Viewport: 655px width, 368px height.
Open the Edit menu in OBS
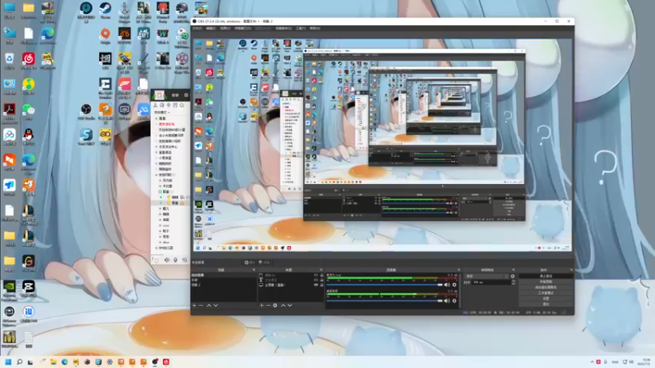(211, 29)
